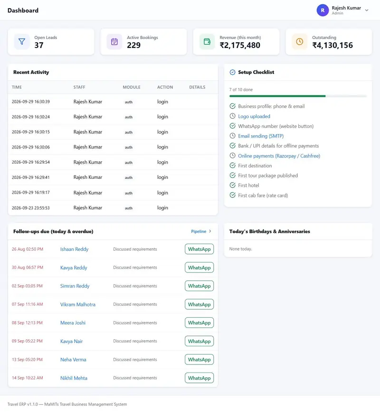
Task: Click the follow-up date 26 Aug 02:50 PM
Action: click(27, 249)
